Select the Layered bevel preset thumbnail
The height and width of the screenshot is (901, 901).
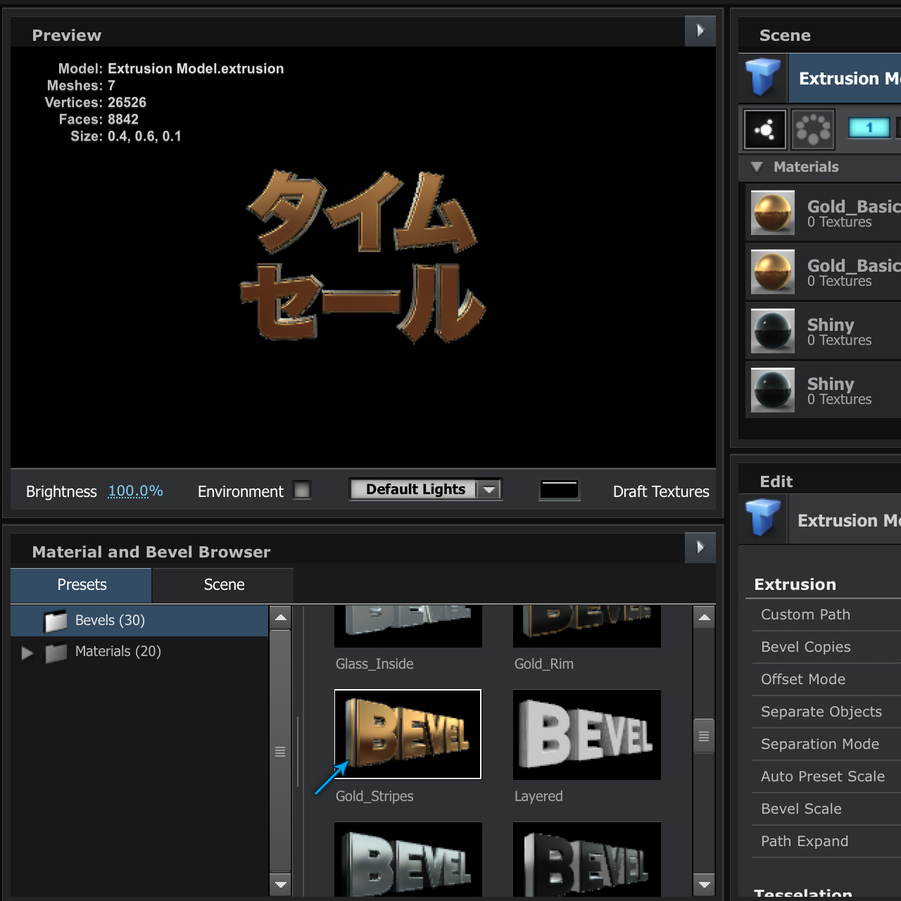[x=586, y=734]
